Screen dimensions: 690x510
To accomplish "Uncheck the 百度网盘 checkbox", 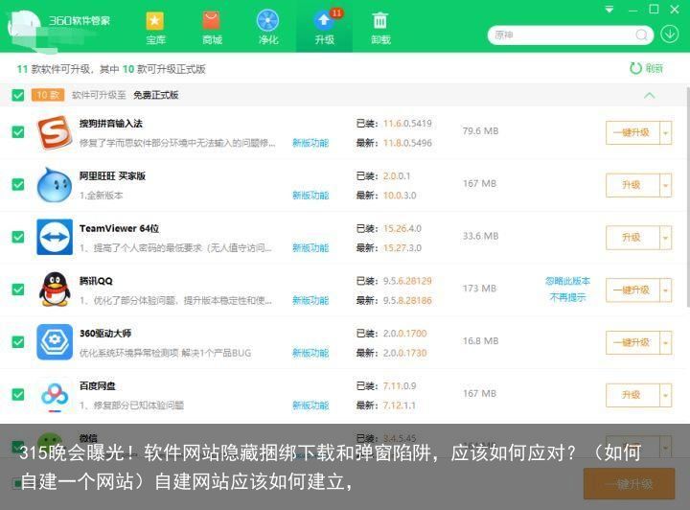I will point(18,394).
